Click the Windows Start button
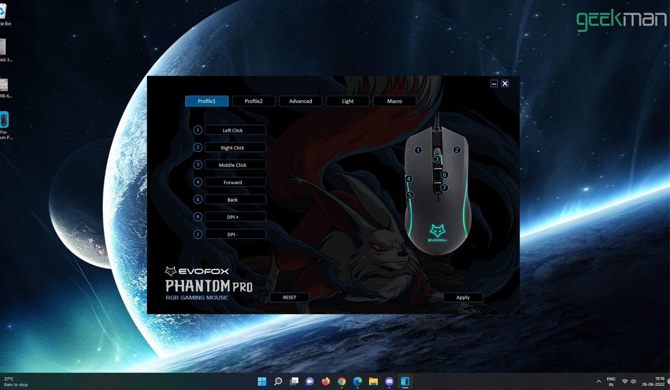Viewport: 670px width, 390px height. click(262, 381)
